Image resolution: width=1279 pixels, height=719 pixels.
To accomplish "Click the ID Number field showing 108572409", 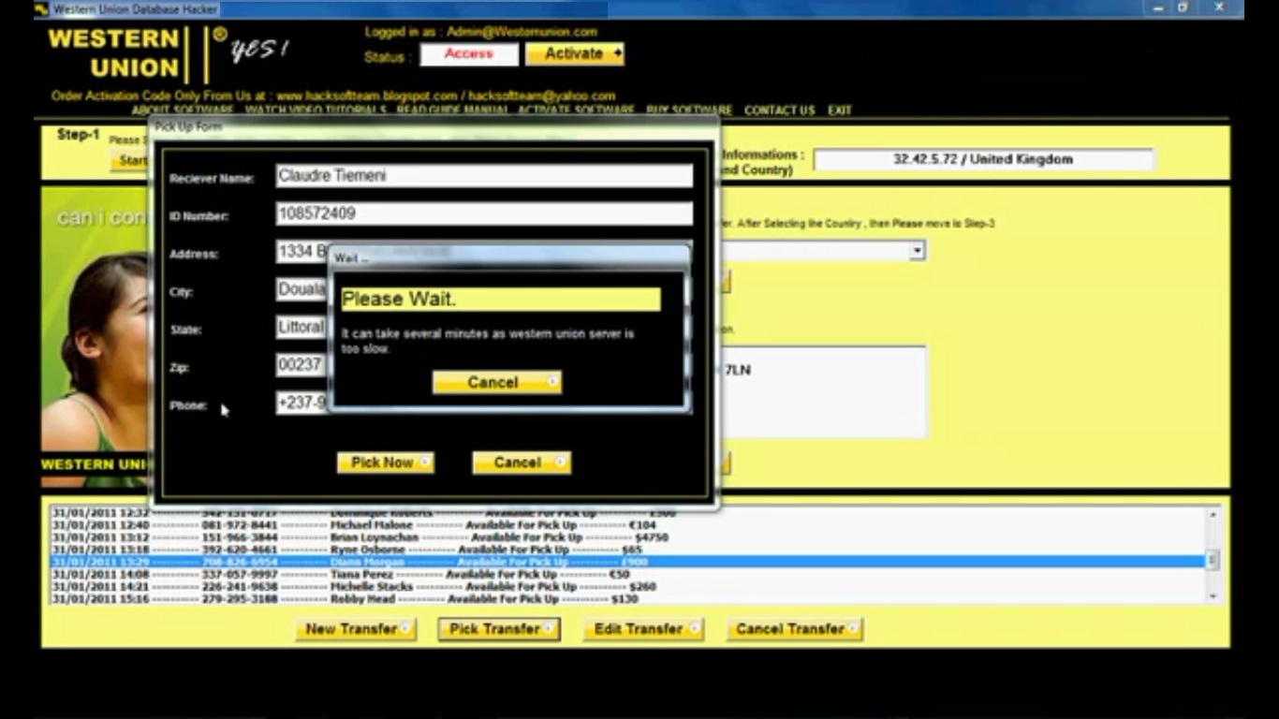I will click(484, 213).
